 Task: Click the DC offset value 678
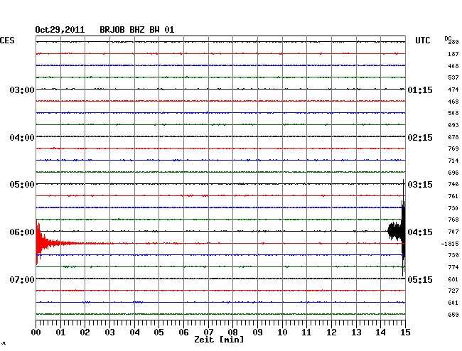[453, 137]
